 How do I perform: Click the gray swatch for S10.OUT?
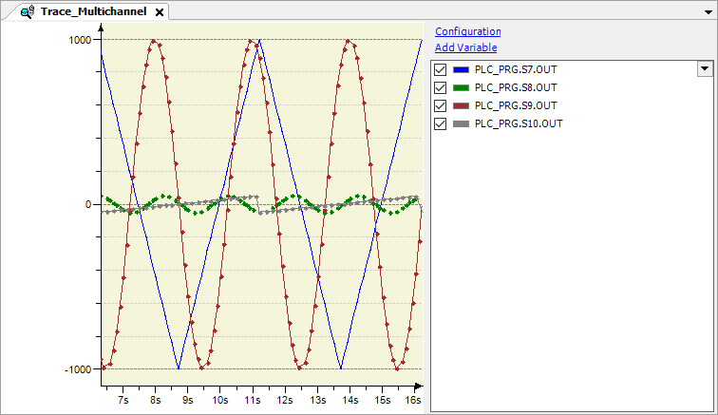pyautogui.click(x=462, y=123)
